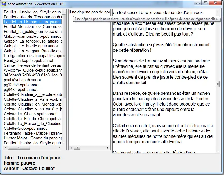The image size is (224, 175).
Task: Select the highlighted Feuillet-Le_Roman_d_un_jeune entry
Action: [33, 22]
